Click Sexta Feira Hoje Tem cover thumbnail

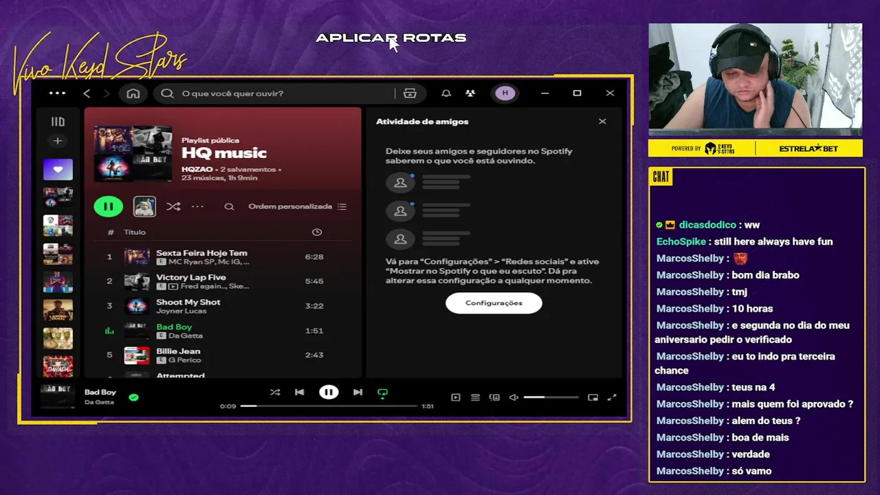[x=137, y=257]
